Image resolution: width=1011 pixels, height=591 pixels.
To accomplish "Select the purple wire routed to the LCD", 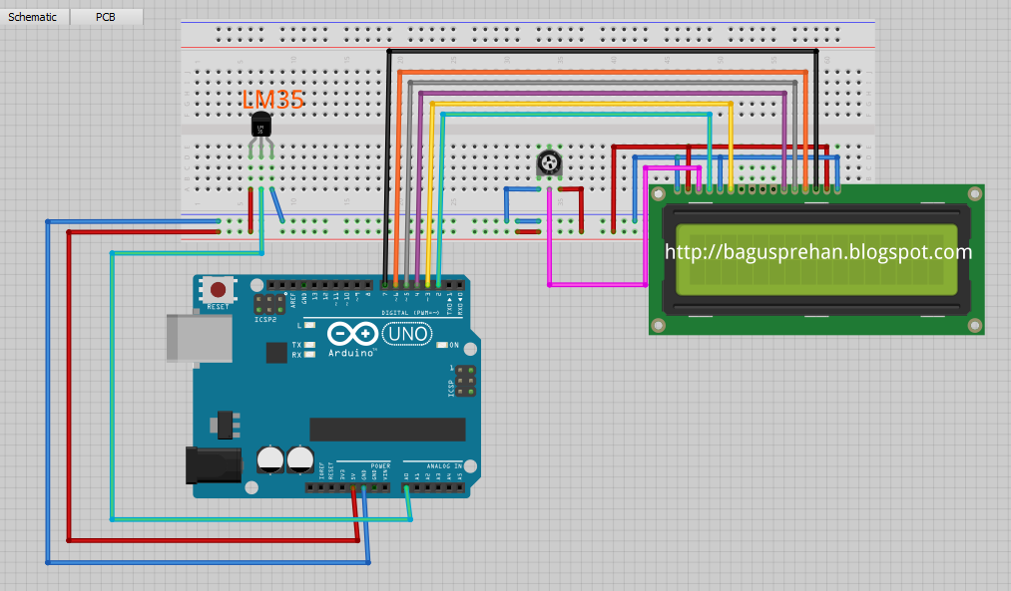I will click(x=602, y=94).
